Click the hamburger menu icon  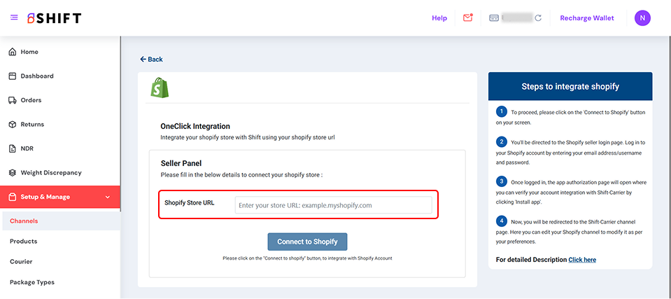click(14, 18)
